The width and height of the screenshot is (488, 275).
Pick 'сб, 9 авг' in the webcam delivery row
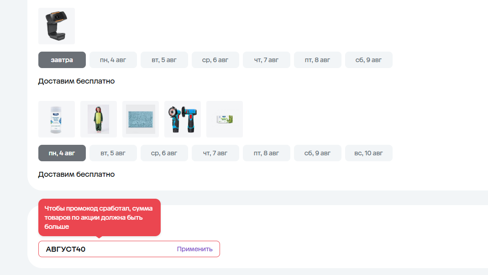click(369, 60)
